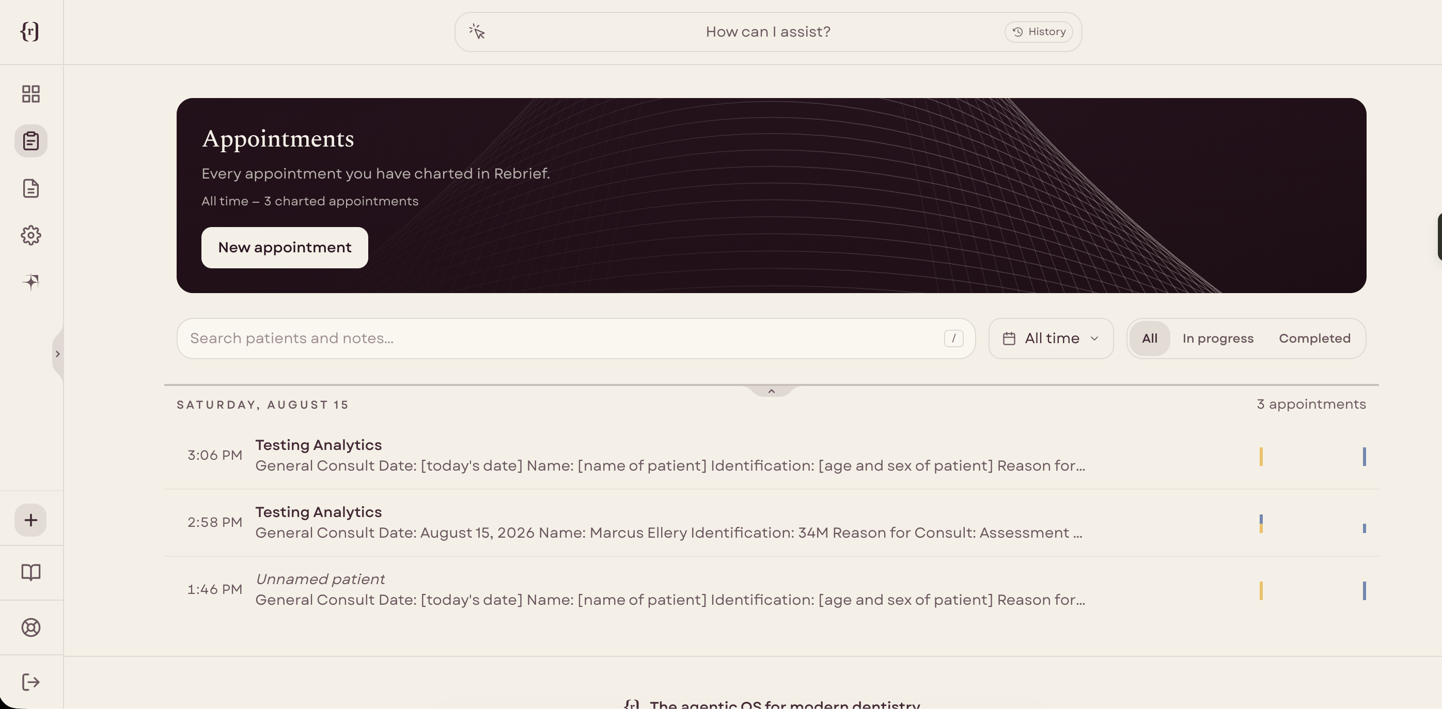
Task: Click the cursor sparkle icon in assistant bar
Action: [x=477, y=31]
